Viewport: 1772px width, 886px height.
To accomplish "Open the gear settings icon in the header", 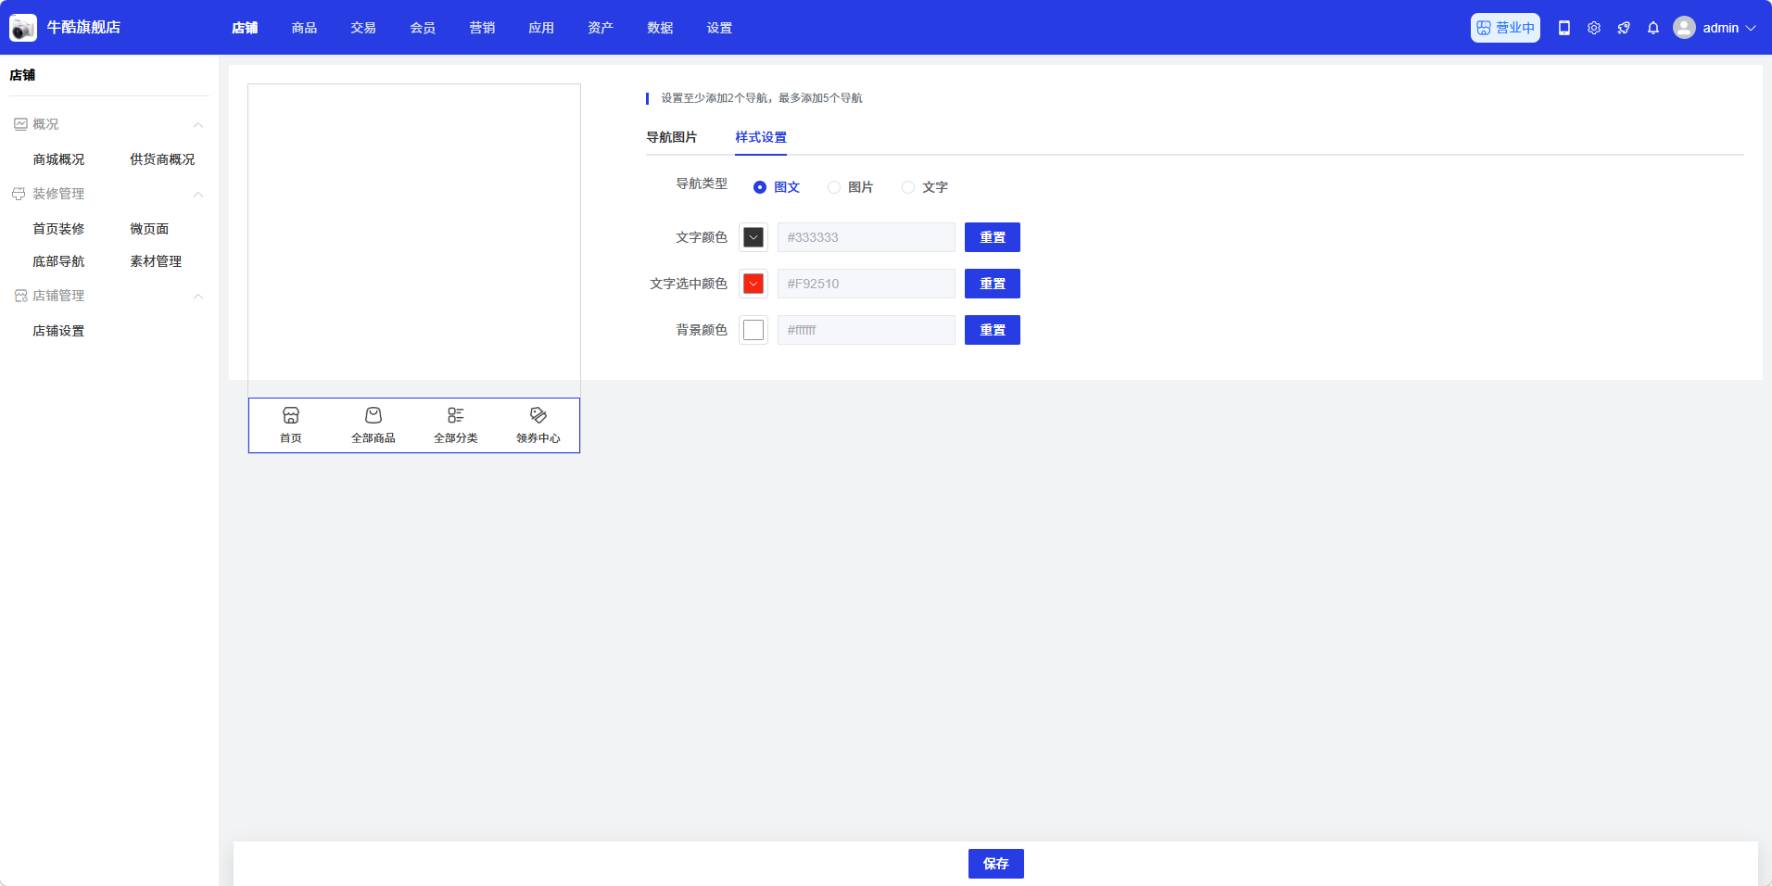I will click(x=1594, y=28).
